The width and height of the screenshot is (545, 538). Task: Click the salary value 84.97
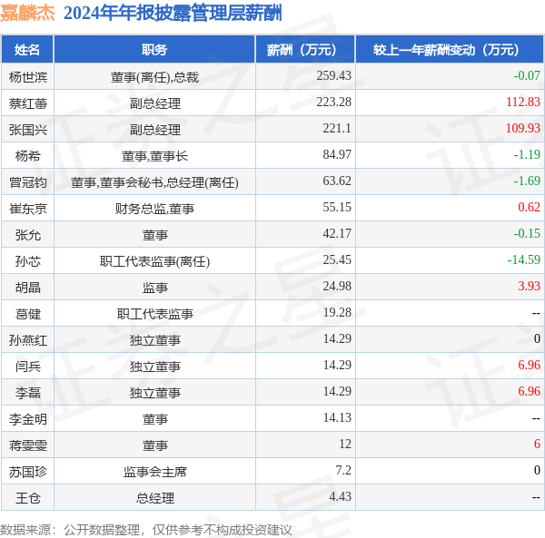337,154
